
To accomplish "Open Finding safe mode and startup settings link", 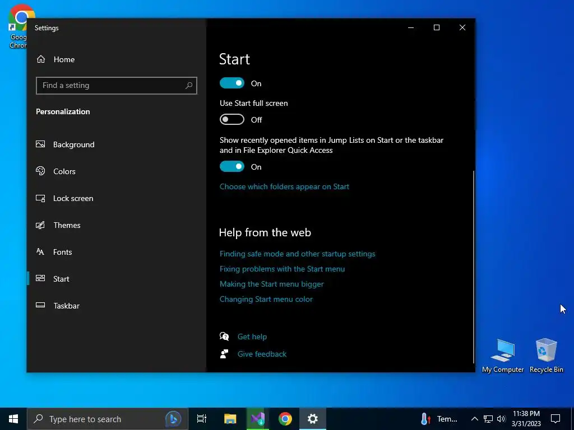I will (297, 254).
